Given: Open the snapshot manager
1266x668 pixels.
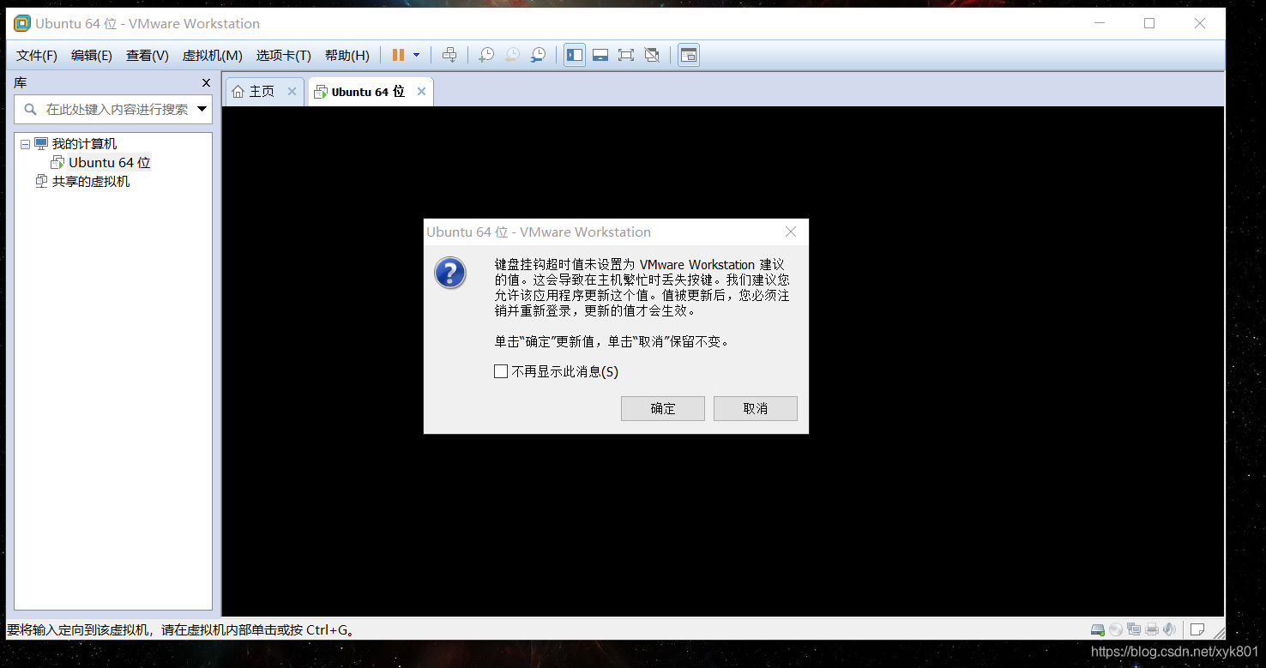Looking at the screenshot, I should (x=538, y=55).
